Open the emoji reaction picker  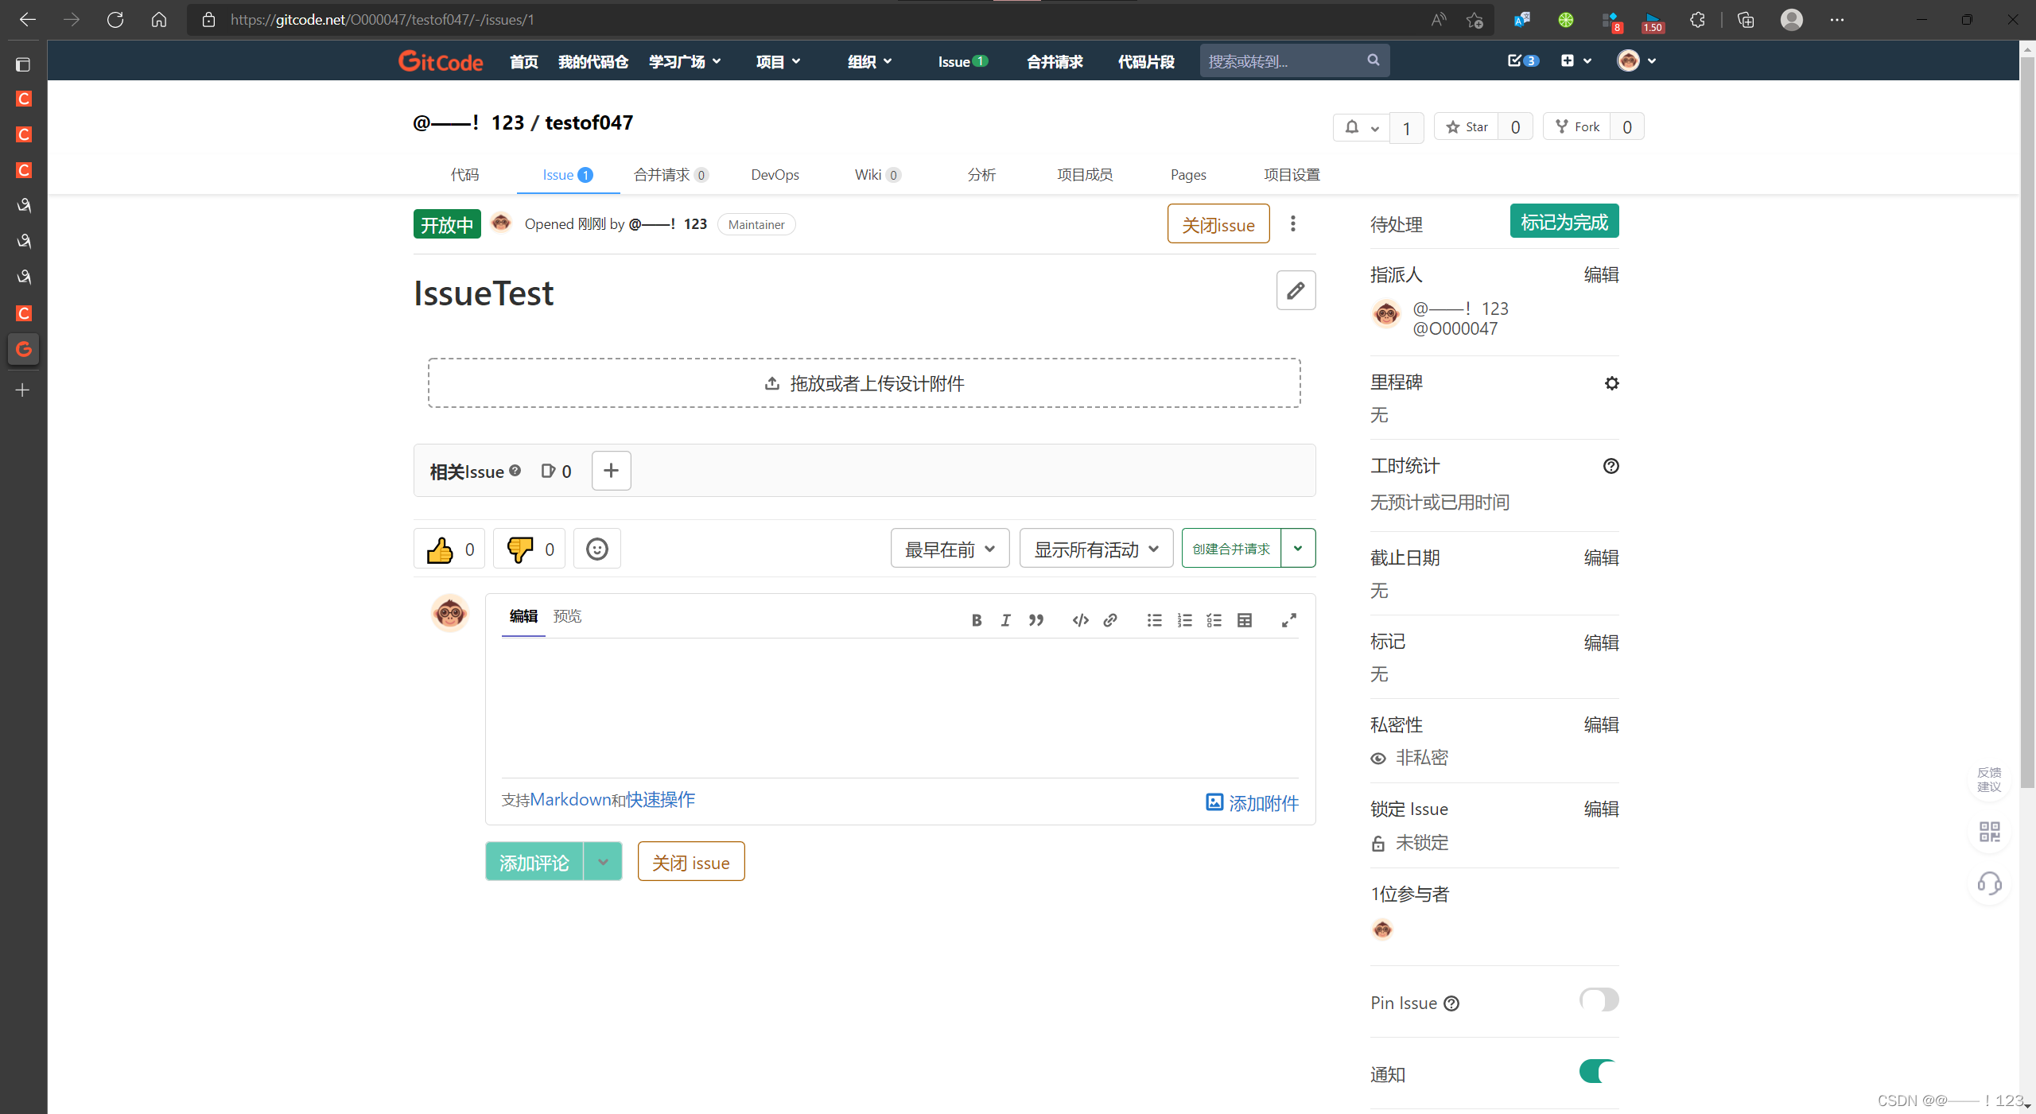[596, 548]
